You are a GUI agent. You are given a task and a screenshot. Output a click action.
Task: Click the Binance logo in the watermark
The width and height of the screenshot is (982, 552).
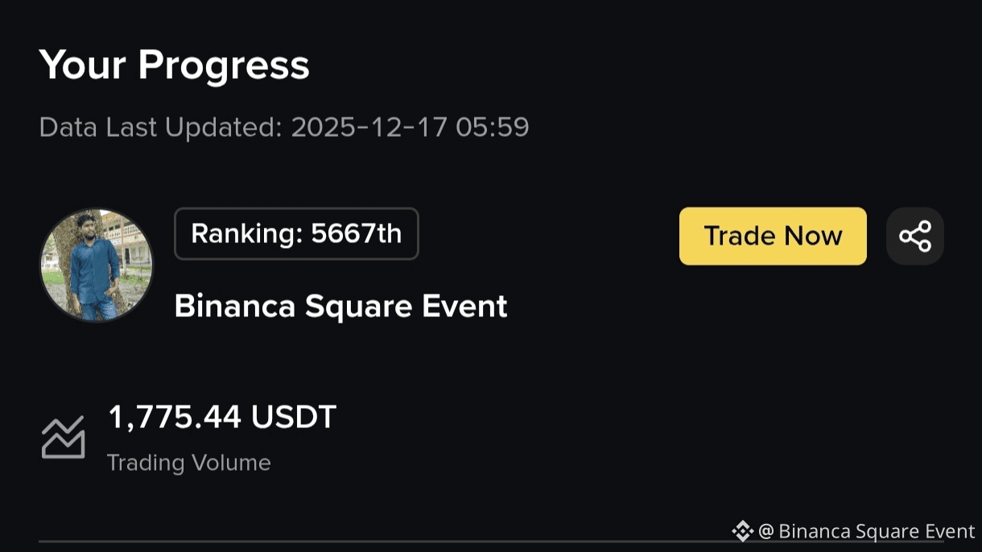(x=741, y=531)
